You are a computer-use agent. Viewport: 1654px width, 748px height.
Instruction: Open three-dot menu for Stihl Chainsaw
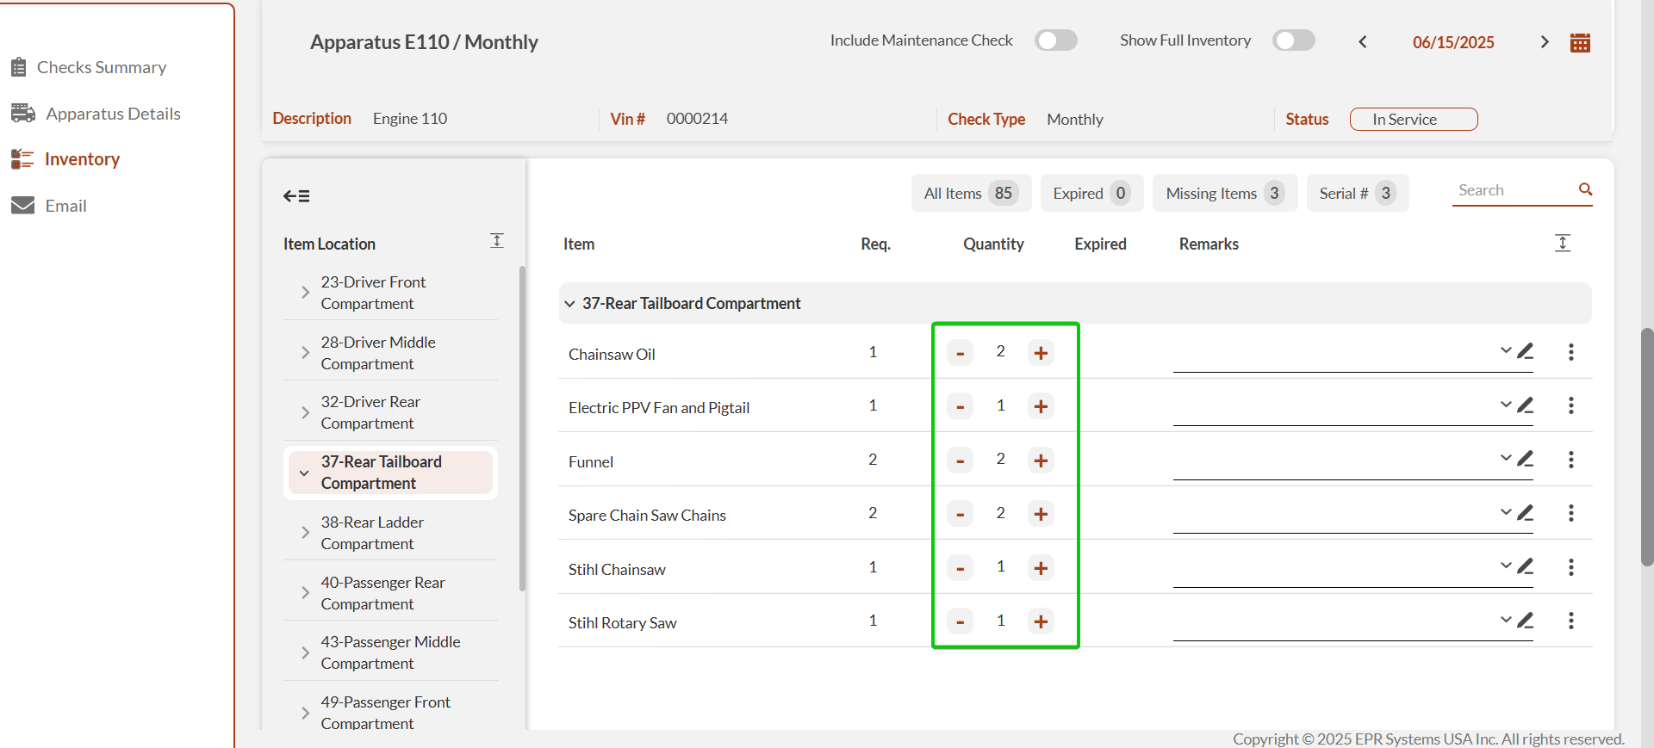click(x=1570, y=567)
